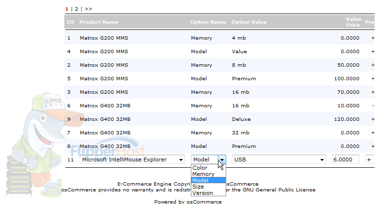The width and height of the screenshot is (375, 204).
Task: Select row ID 9 Matrox G400 32MB
Action: click(219, 119)
